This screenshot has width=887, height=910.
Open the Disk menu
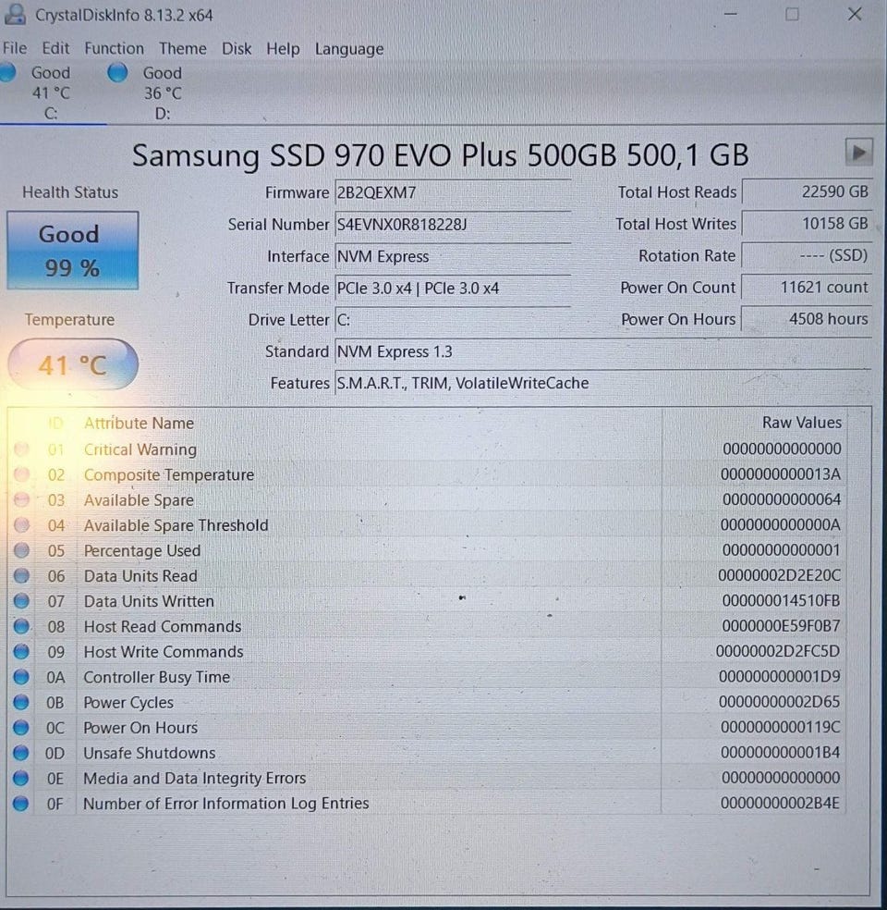(237, 48)
